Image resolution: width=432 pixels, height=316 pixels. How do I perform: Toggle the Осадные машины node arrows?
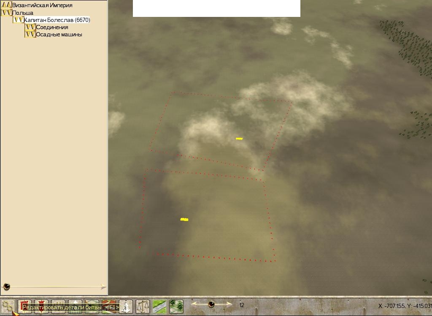click(30, 35)
